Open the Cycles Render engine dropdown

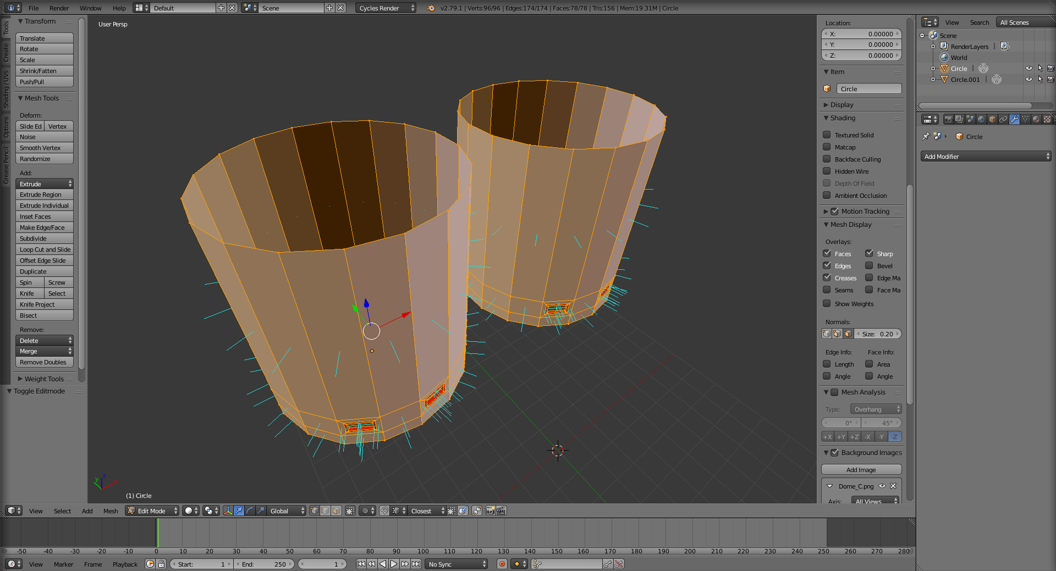click(x=386, y=8)
